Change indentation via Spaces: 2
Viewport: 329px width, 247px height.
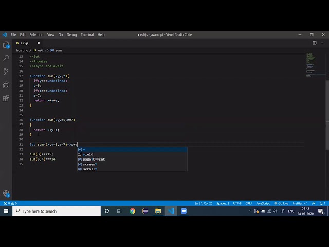pos(223,203)
